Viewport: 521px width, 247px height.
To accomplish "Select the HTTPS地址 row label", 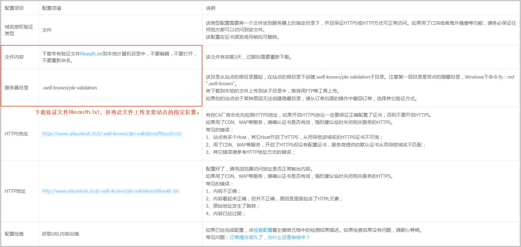I will point(16,134).
